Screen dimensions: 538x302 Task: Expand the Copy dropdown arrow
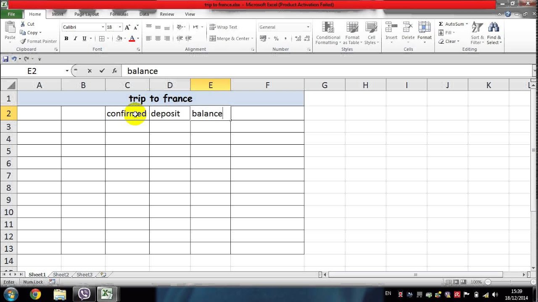(x=40, y=33)
